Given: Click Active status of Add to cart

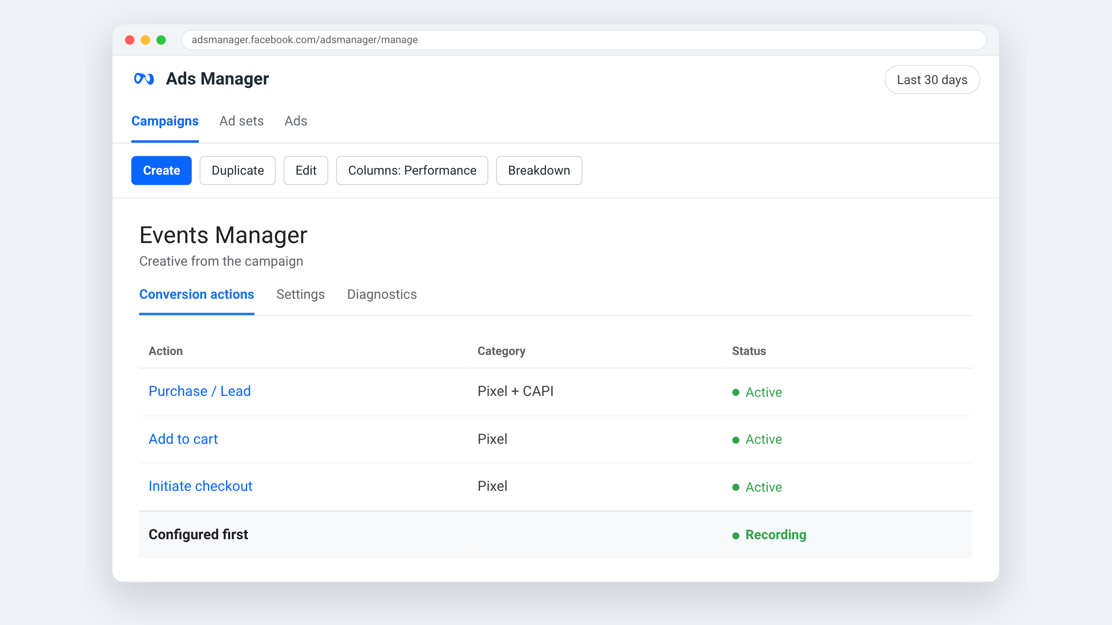Looking at the screenshot, I should [757, 439].
